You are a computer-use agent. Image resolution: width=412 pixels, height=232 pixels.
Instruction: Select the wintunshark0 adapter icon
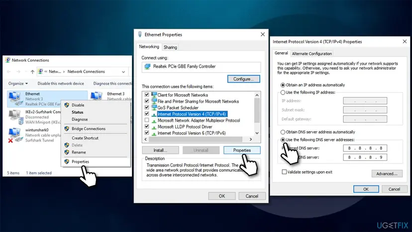[x=15, y=135]
